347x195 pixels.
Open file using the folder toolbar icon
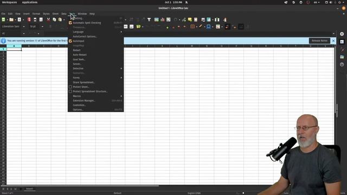pos(11,19)
